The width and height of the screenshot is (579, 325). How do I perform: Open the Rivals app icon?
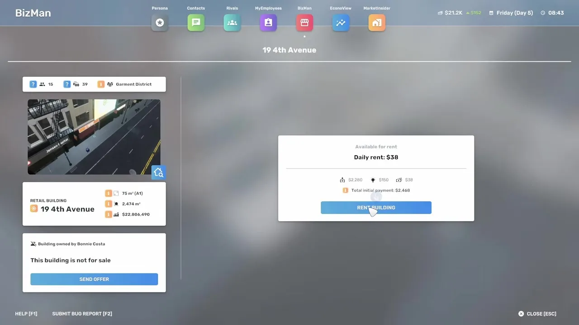tap(232, 23)
